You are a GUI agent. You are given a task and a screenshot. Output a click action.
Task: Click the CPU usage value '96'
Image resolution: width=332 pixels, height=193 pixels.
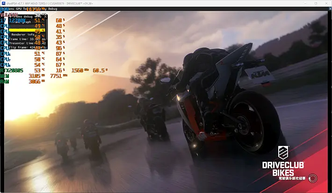click(58, 48)
